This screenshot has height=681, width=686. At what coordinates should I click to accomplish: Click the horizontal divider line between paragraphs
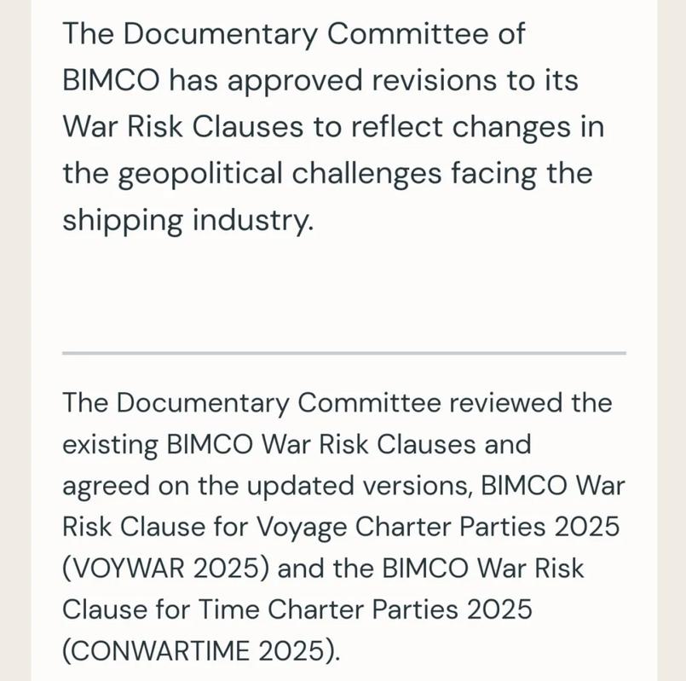pos(344,353)
